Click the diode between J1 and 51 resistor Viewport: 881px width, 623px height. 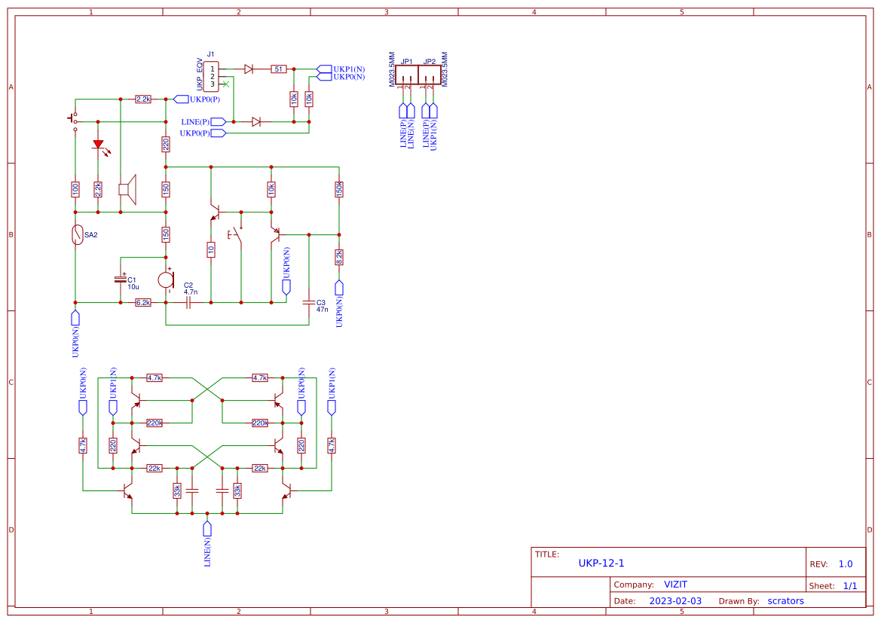pos(249,69)
